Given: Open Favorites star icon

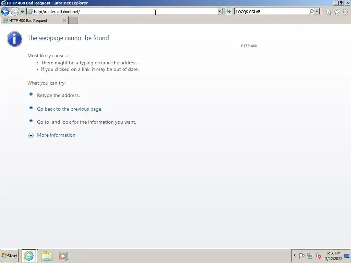Looking at the screenshot, I should (337, 12).
